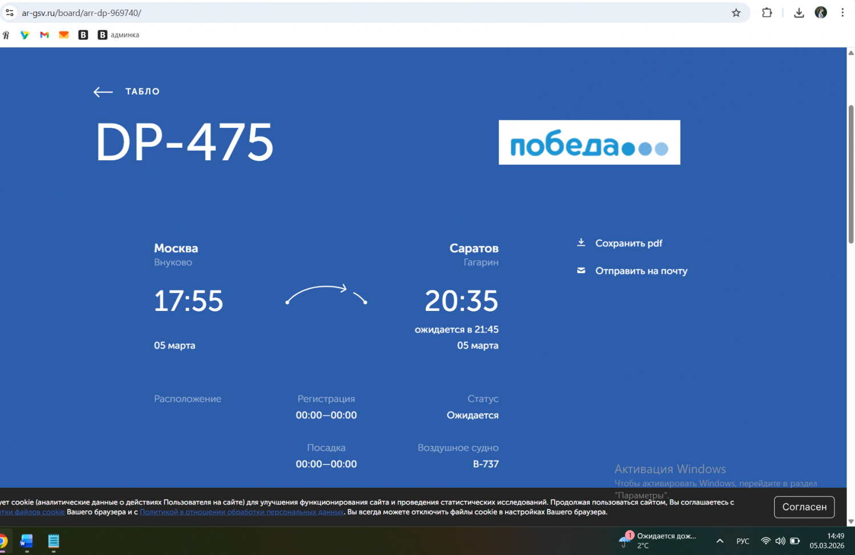Bookmark this page with the star icon
Screen dimensions: 855x555
pyautogui.click(x=736, y=13)
